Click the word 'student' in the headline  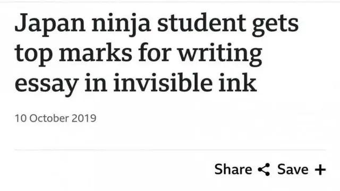pyautogui.click(x=201, y=23)
